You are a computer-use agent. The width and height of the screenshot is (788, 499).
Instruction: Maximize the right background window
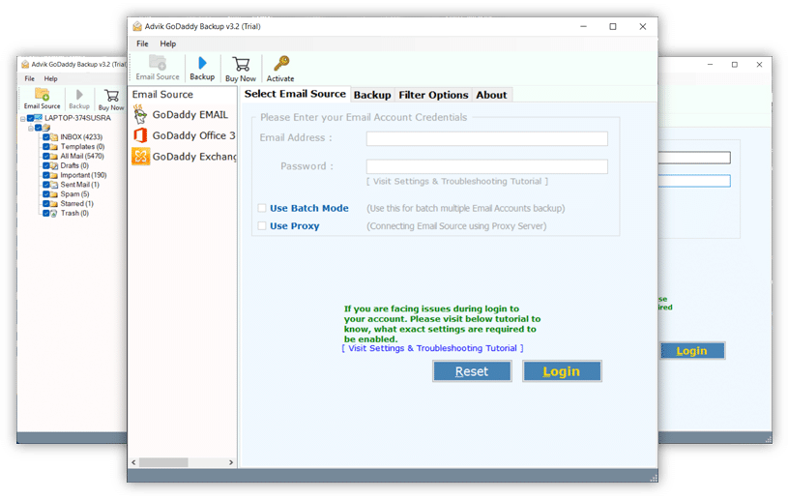(735, 65)
